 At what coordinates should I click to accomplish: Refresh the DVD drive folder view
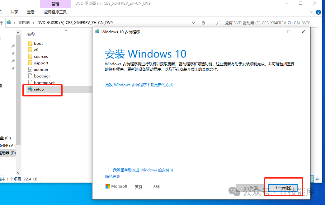pyautogui.click(x=203, y=23)
